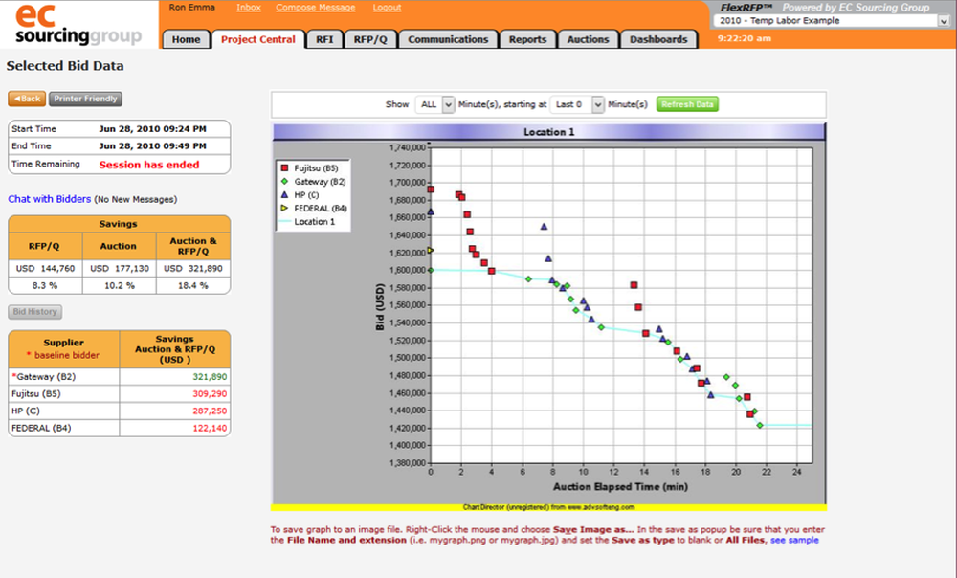Click the Logout link
Viewport: 957px width, 578px height.
pyautogui.click(x=387, y=8)
